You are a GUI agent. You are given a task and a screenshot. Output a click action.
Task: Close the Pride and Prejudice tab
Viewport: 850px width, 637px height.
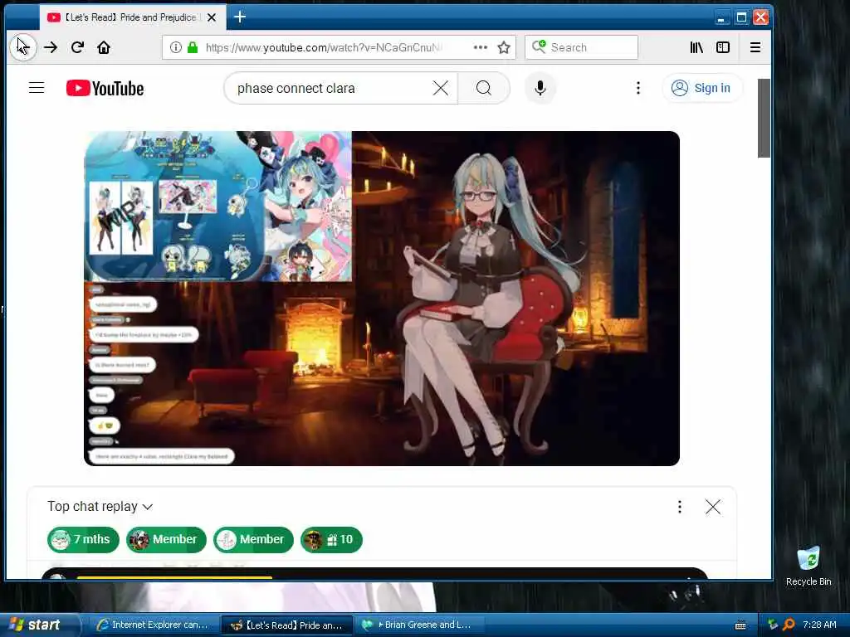[212, 17]
